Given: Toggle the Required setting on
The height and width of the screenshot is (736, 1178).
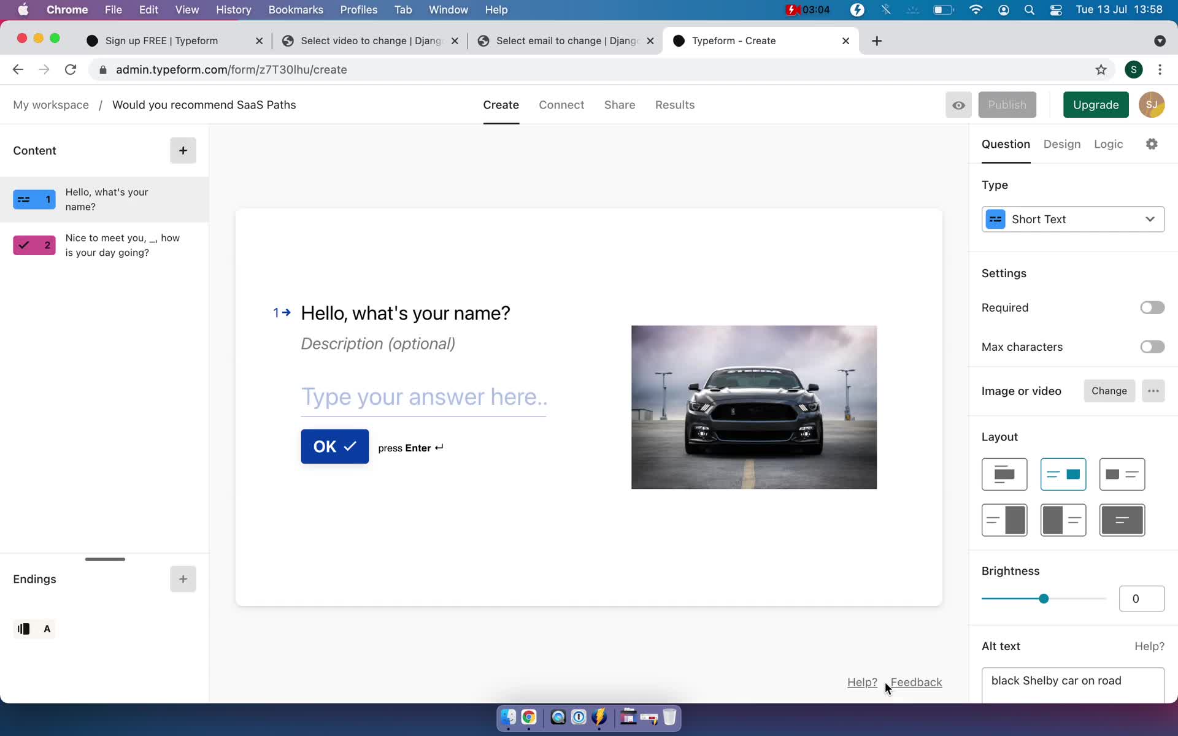Looking at the screenshot, I should (x=1151, y=307).
